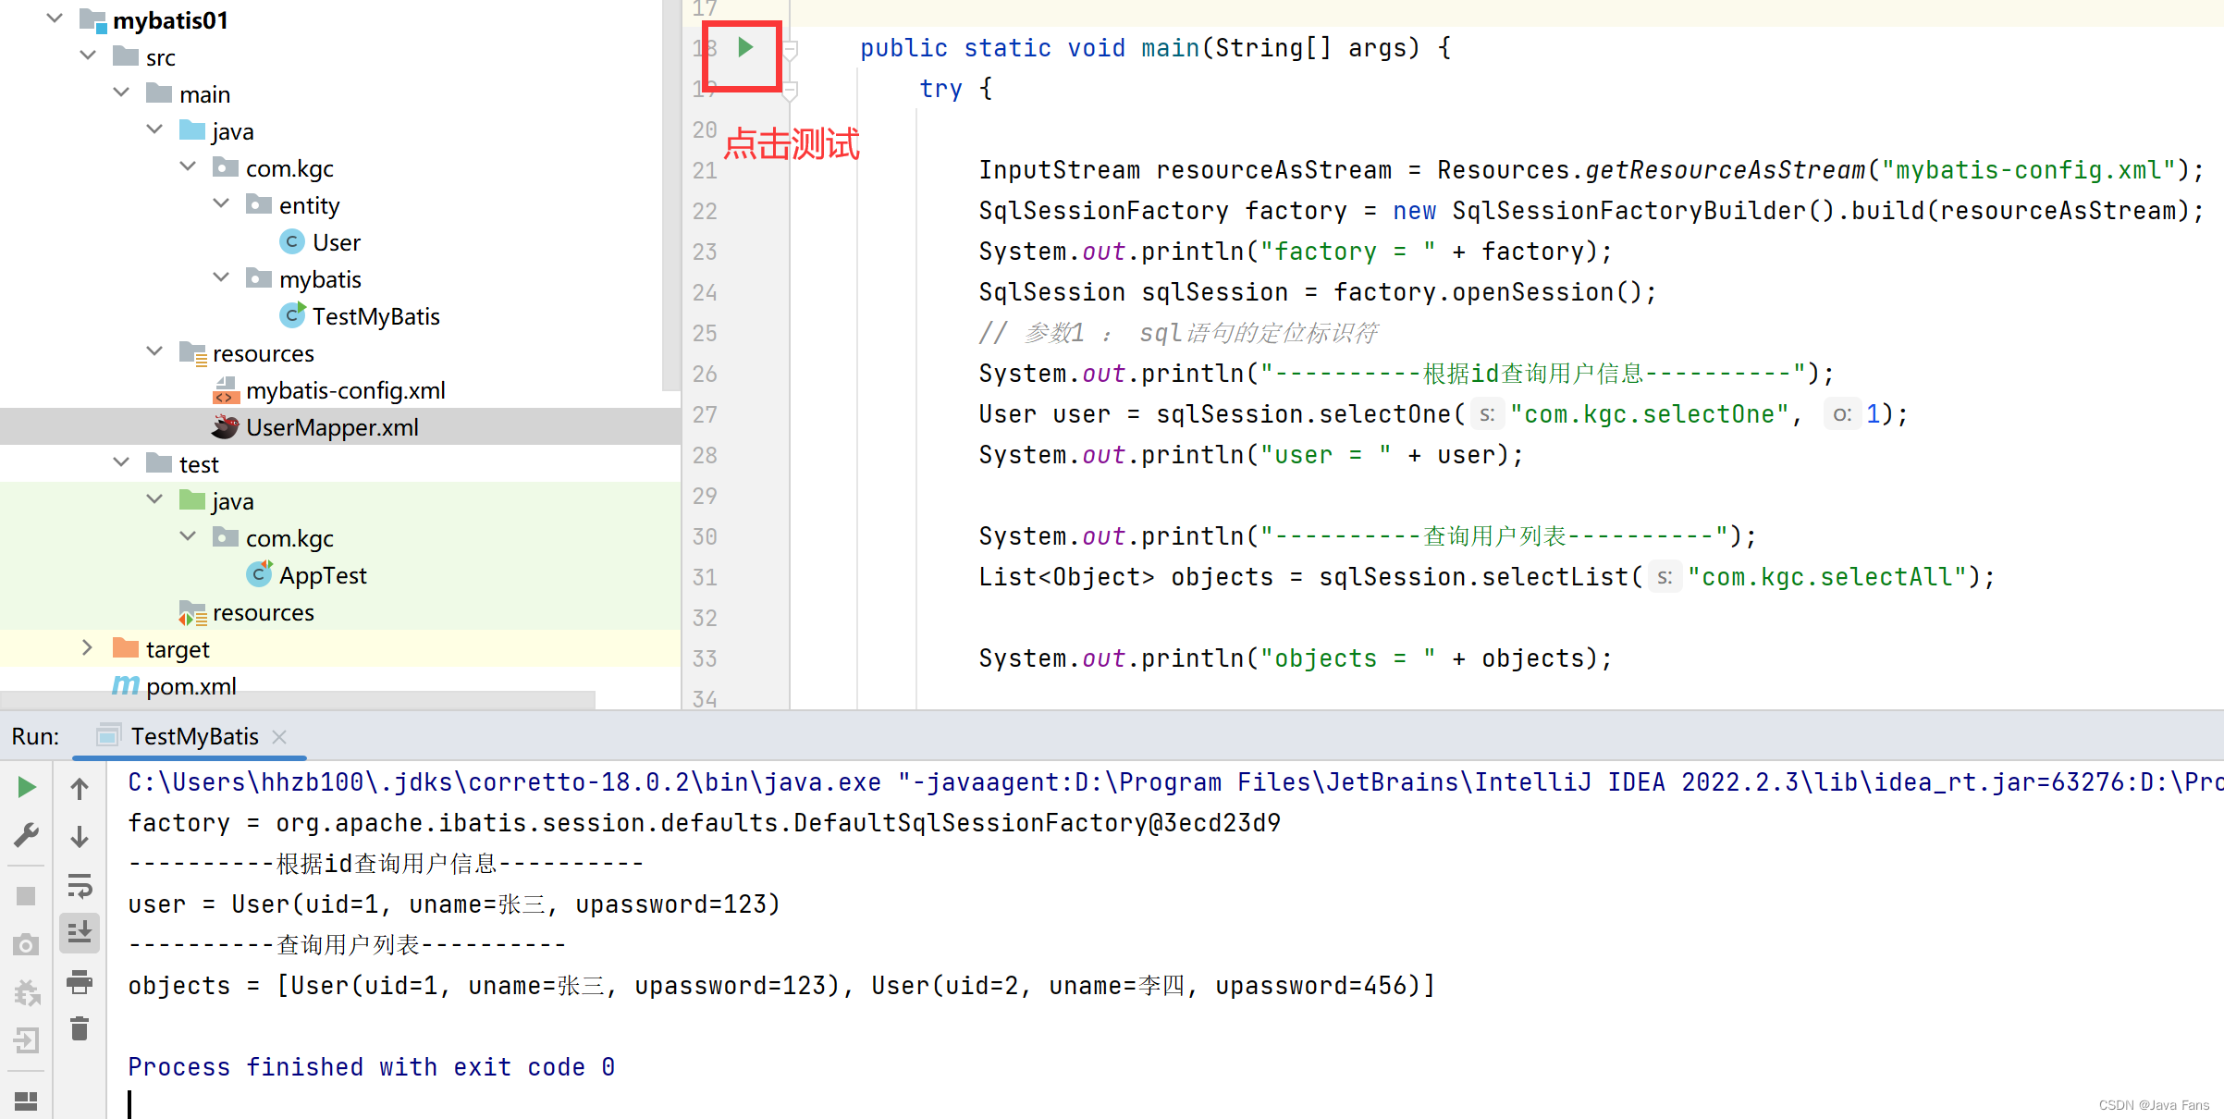Collapse main's resources folder chevron
Screen dimensions: 2224x1119
point(154,351)
